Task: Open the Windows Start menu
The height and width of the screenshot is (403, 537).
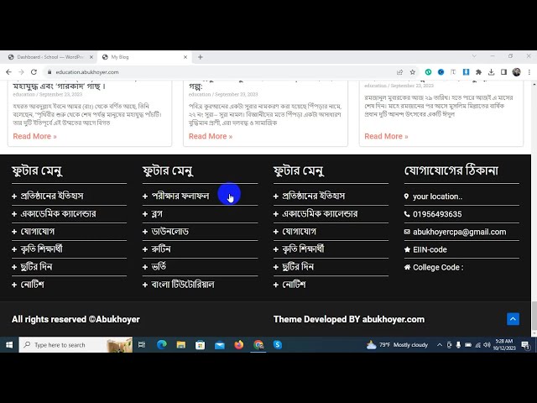Action: tap(9, 345)
